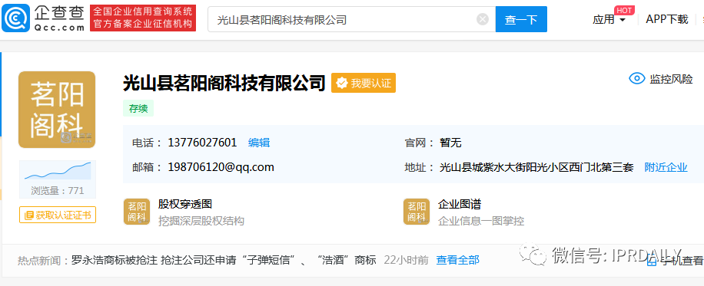Expand the 应用 dropdown menu
Viewport: 704px width, 286px height.
(x=609, y=19)
